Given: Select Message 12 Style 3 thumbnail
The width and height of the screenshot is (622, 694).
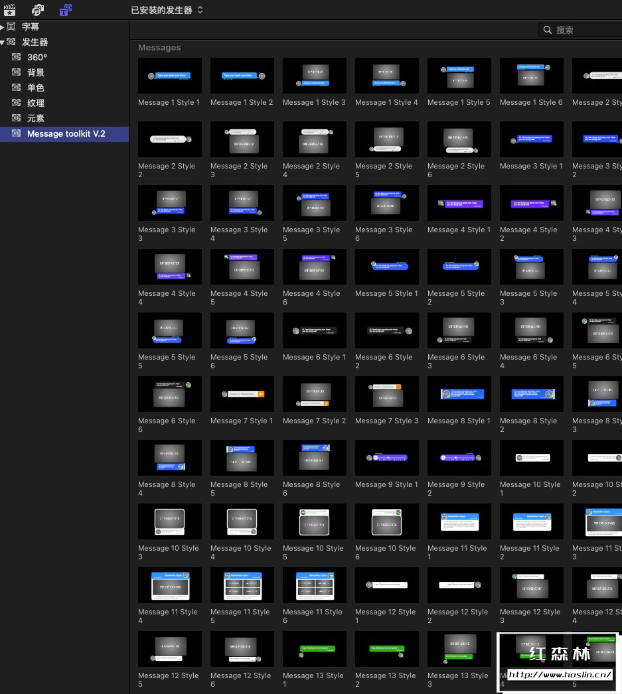Looking at the screenshot, I should pyautogui.click(x=532, y=585).
